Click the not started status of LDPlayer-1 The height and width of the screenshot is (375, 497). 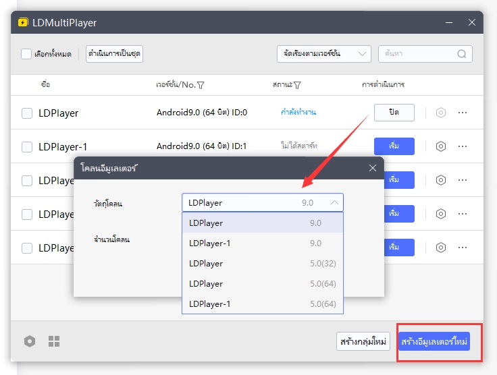pos(298,146)
